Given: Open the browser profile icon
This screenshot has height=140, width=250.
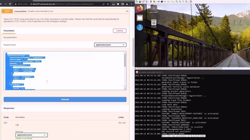Looking at the screenshot, I should pyautogui.click(x=127, y=4).
